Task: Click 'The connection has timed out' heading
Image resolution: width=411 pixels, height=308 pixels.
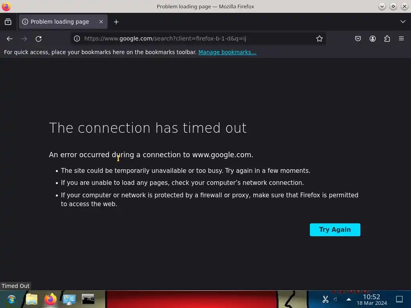Action: point(148,128)
